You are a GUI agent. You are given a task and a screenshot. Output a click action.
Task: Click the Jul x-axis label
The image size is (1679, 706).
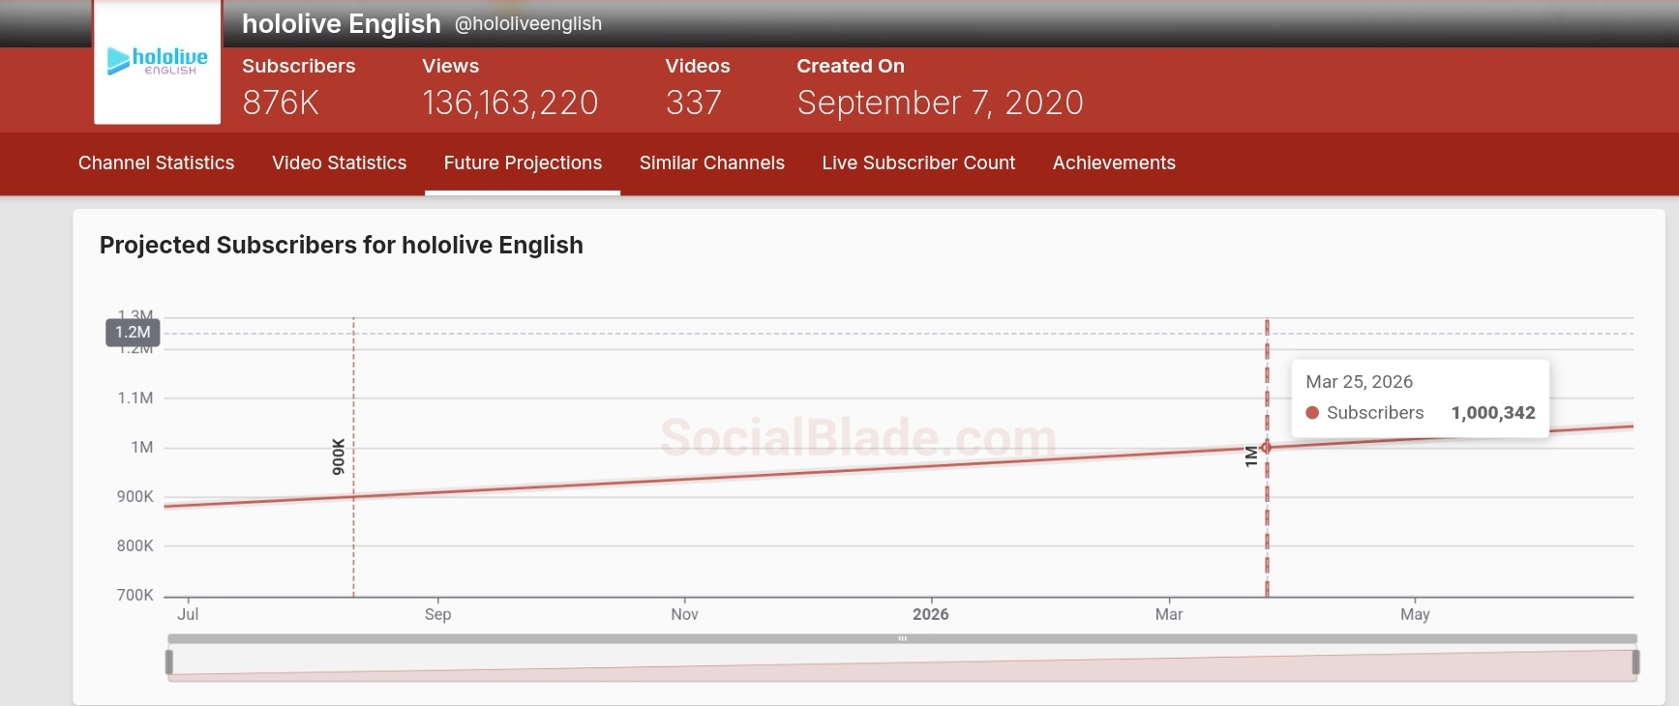188,614
